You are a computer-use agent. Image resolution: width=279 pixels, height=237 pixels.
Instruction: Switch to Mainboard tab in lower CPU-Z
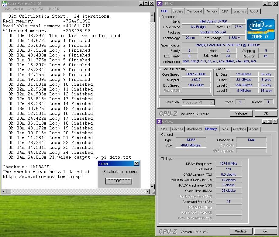click(194, 129)
